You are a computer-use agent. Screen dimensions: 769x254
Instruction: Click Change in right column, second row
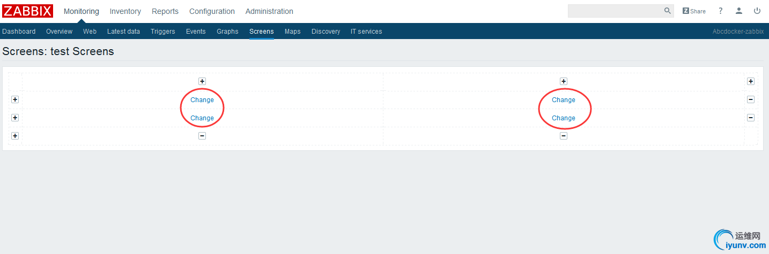[564, 118]
